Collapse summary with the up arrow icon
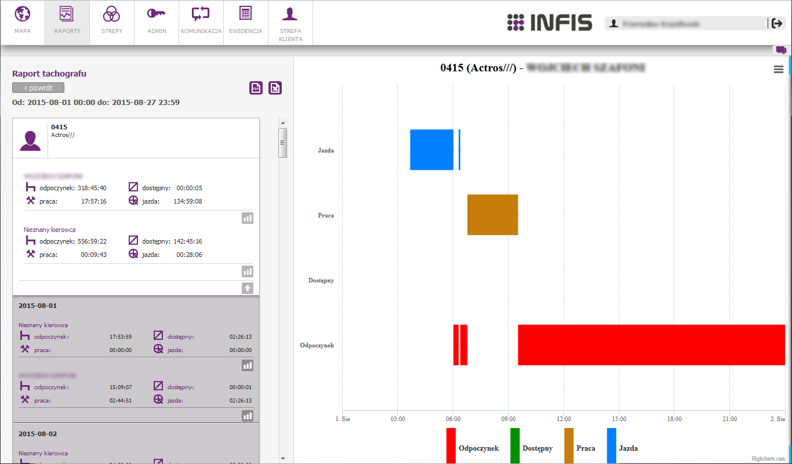792x464 pixels. (x=248, y=288)
